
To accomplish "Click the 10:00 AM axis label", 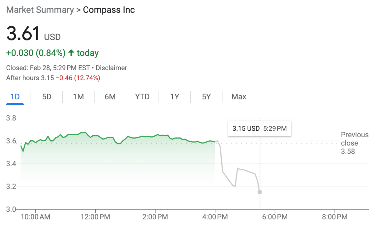I will coord(35,217).
